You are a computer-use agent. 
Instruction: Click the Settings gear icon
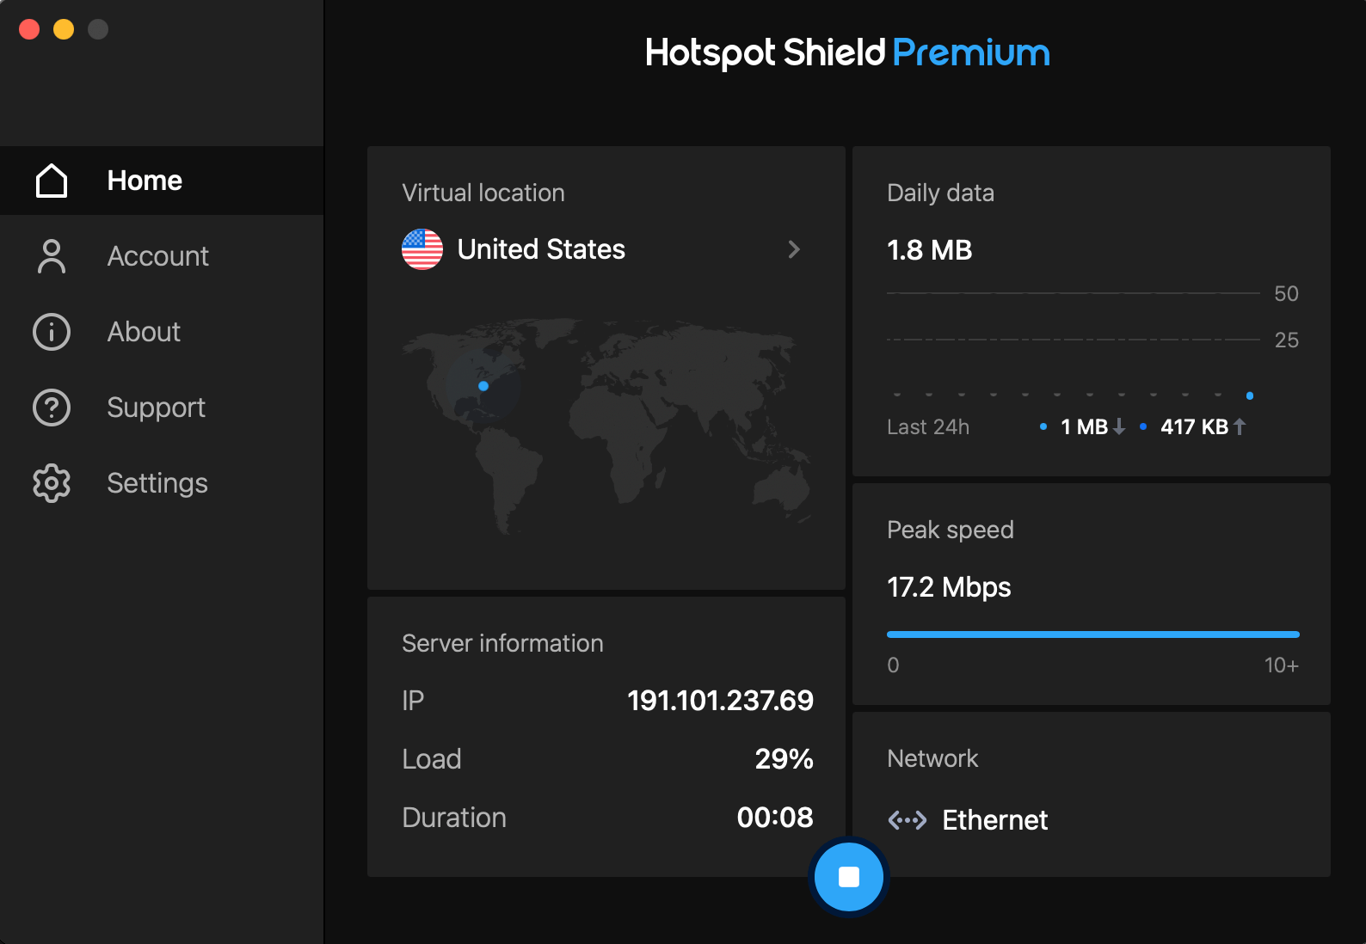coord(52,483)
